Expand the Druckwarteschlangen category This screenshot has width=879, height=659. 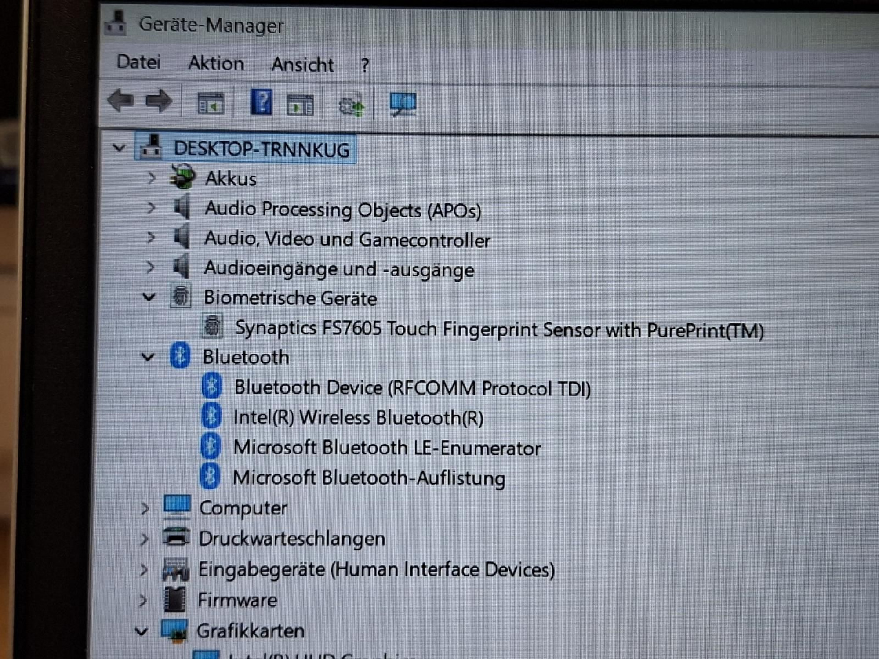coord(144,539)
